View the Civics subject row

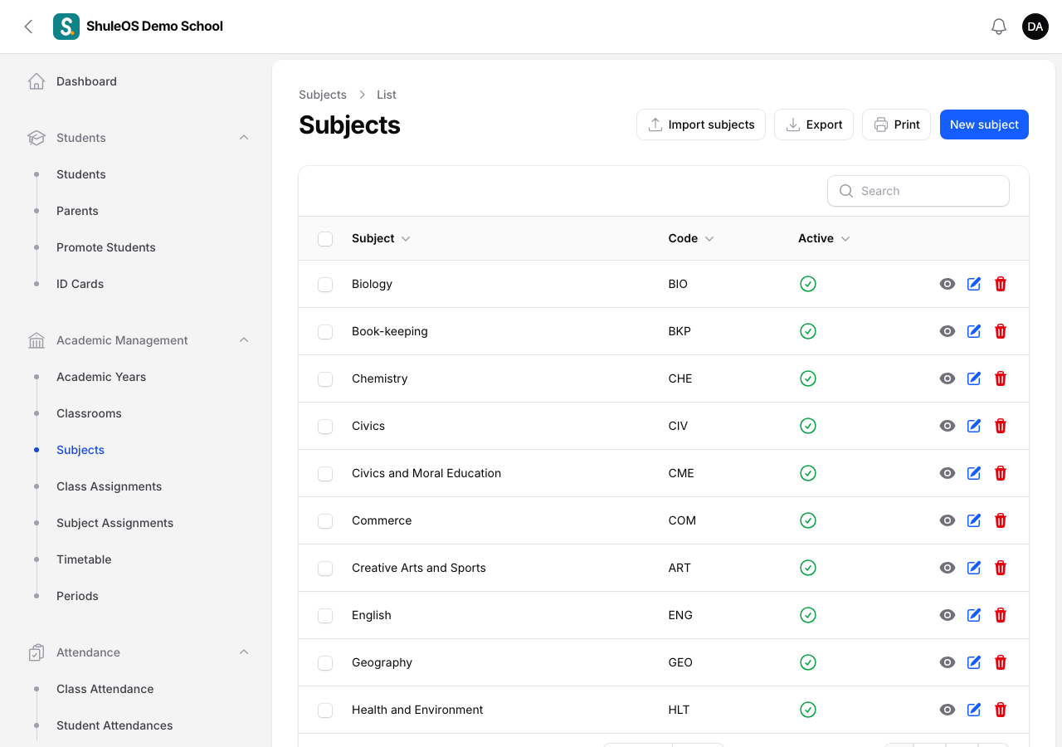948,426
